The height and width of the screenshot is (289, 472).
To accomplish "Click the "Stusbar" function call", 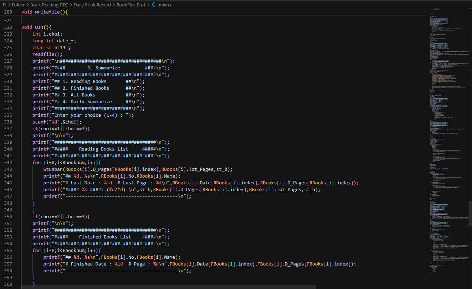I will 53,169.
